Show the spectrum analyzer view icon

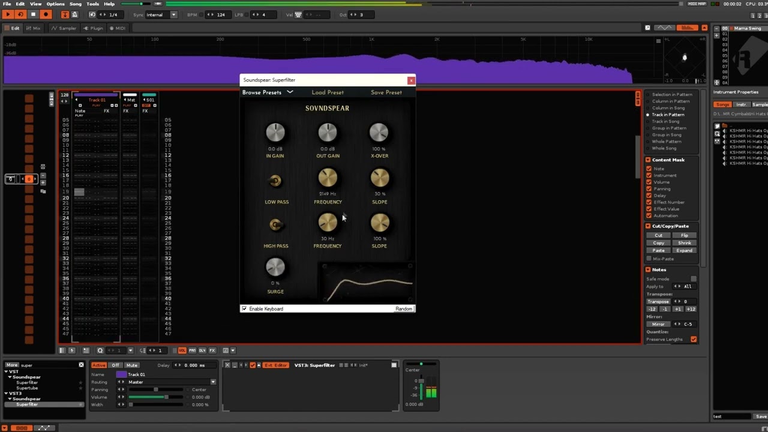coord(688,28)
